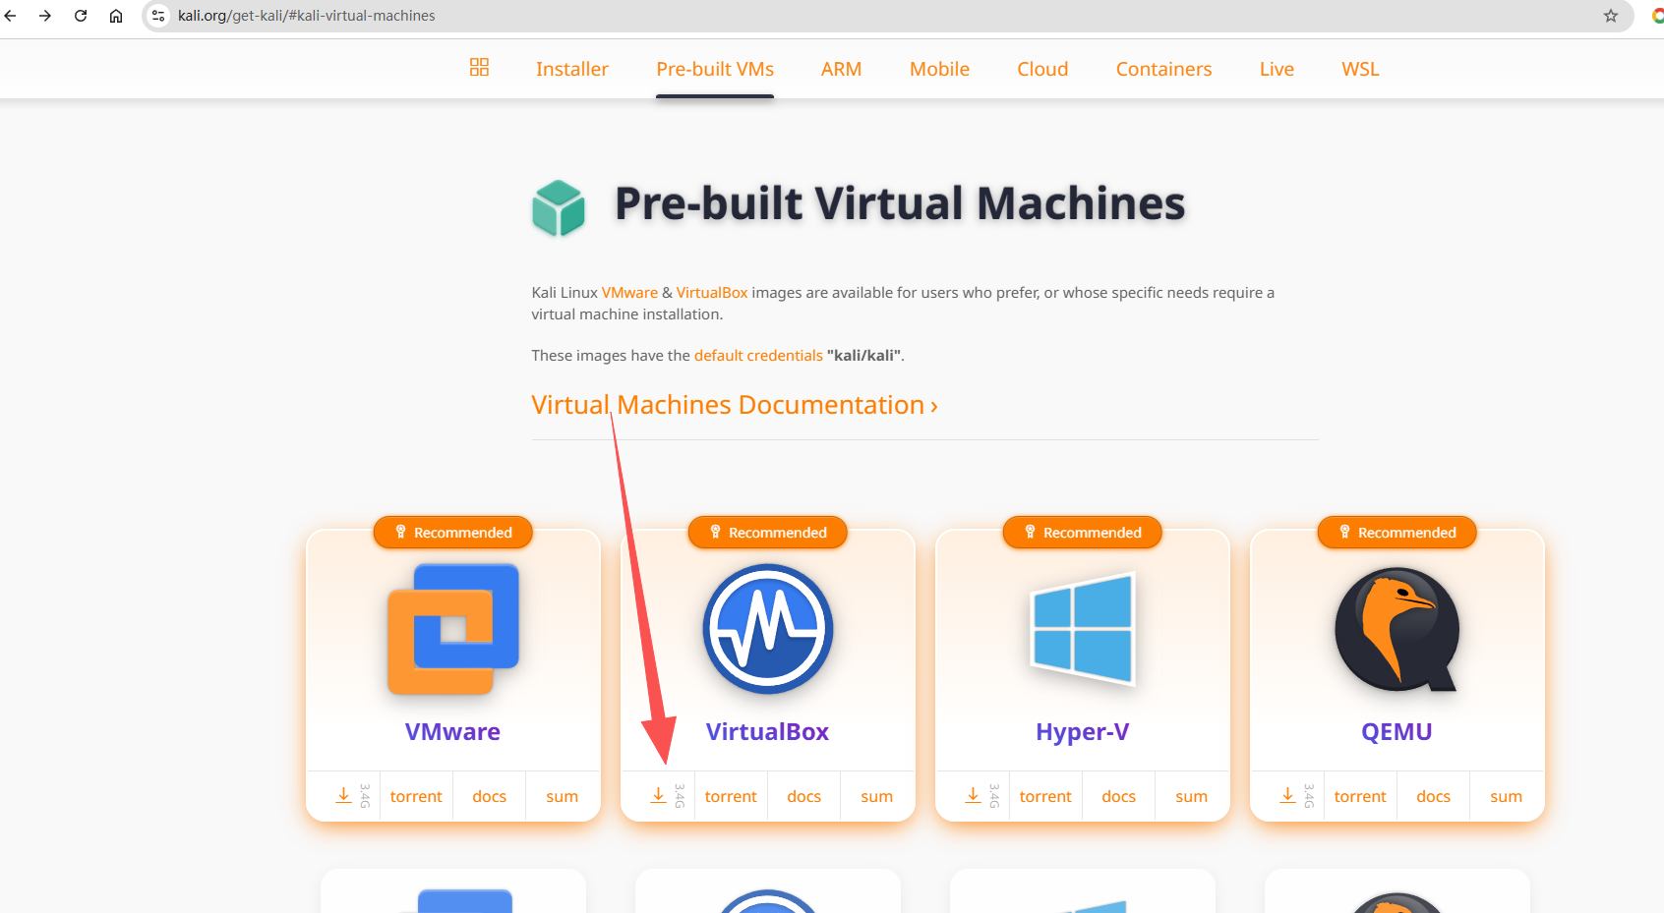The height and width of the screenshot is (913, 1664).
Task: Click the VMware logo image
Action: (x=453, y=629)
